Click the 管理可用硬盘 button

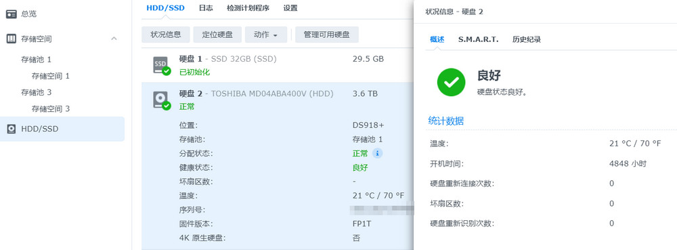point(327,35)
